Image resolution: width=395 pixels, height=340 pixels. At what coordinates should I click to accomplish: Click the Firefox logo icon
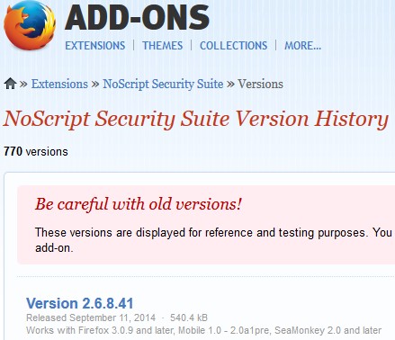click(x=30, y=24)
